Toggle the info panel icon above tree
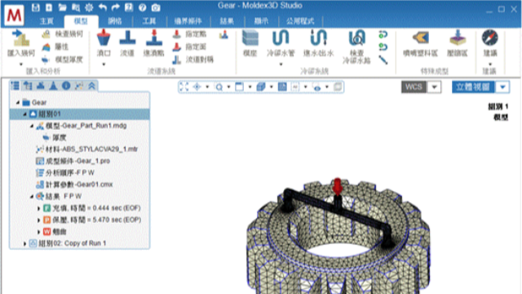 (x=66, y=86)
